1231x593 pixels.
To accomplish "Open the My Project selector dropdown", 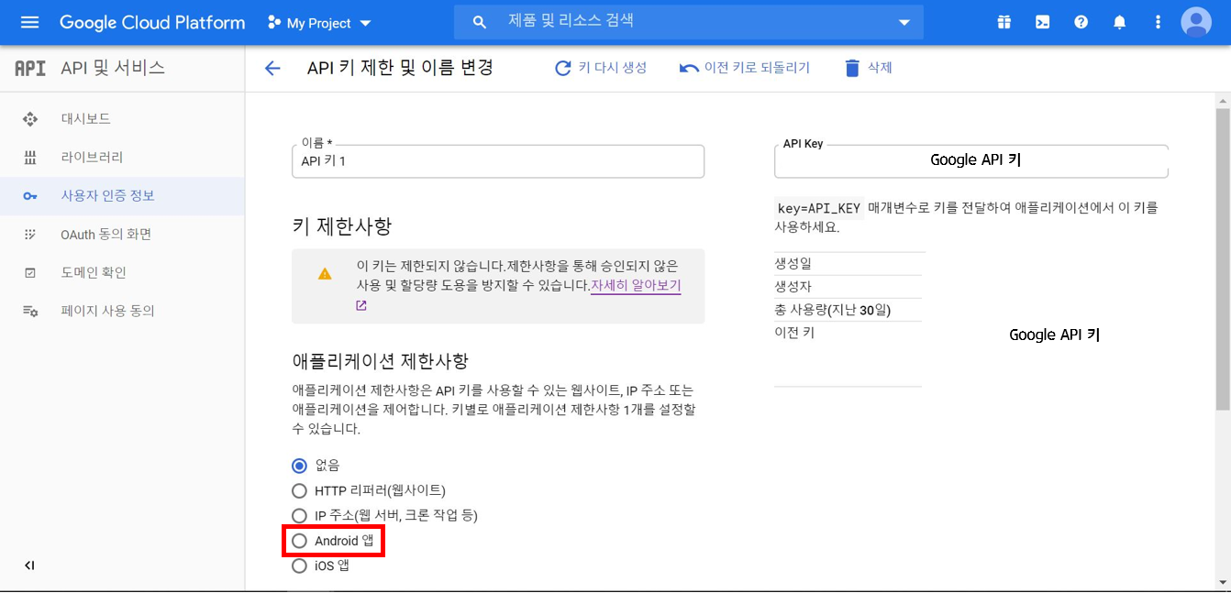I will click(319, 23).
